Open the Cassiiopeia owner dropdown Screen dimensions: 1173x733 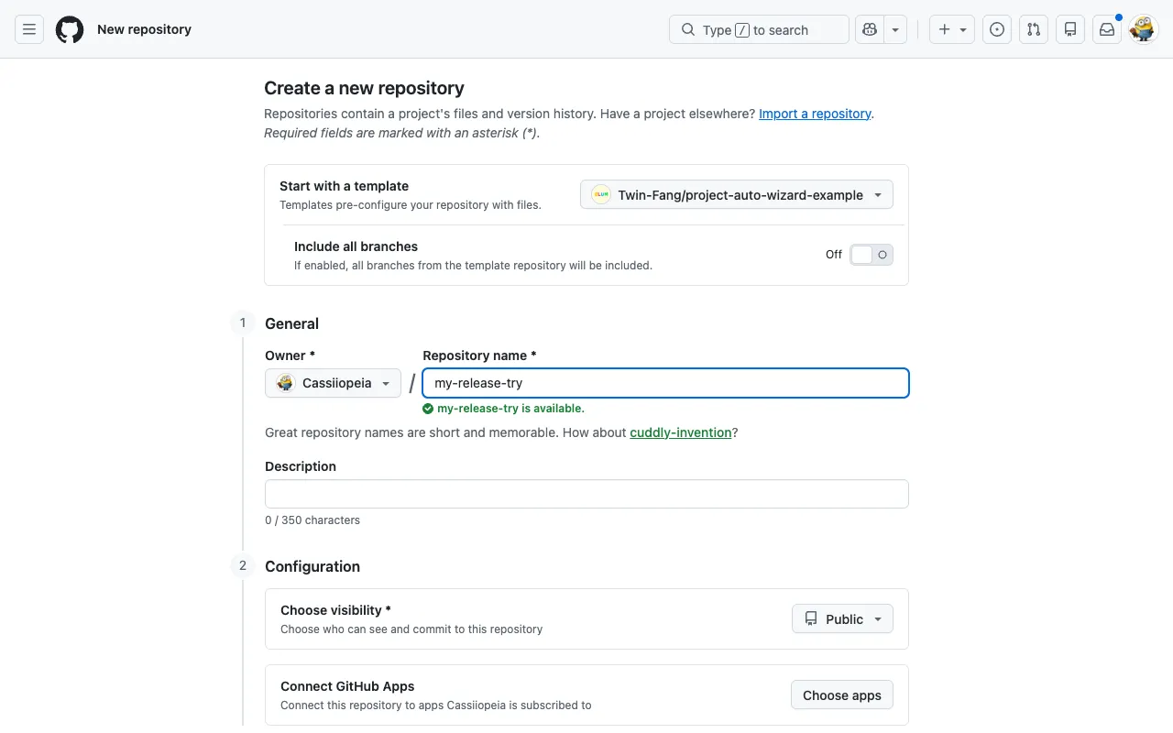333,383
